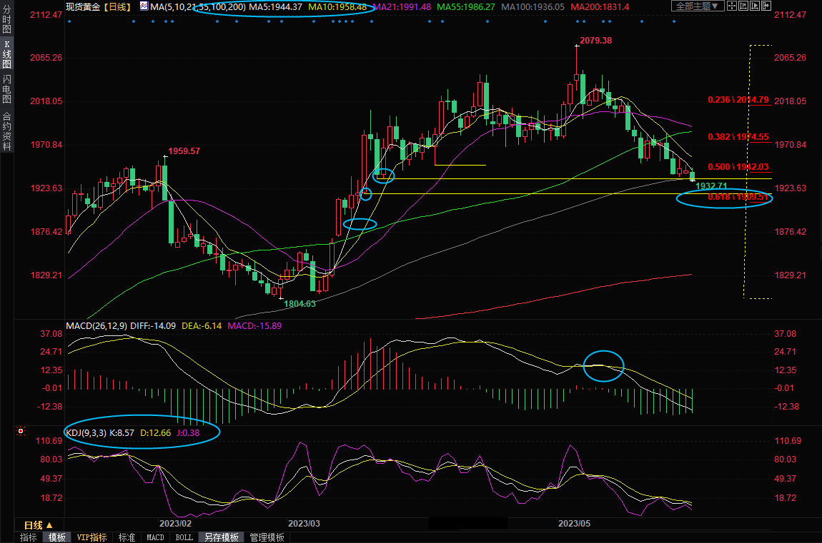Open the 全部主题 dropdown
Screen dimensions: 822x543
(696, 6)
